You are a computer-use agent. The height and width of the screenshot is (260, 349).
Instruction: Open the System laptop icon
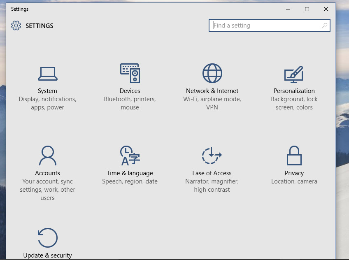point(48,74)
